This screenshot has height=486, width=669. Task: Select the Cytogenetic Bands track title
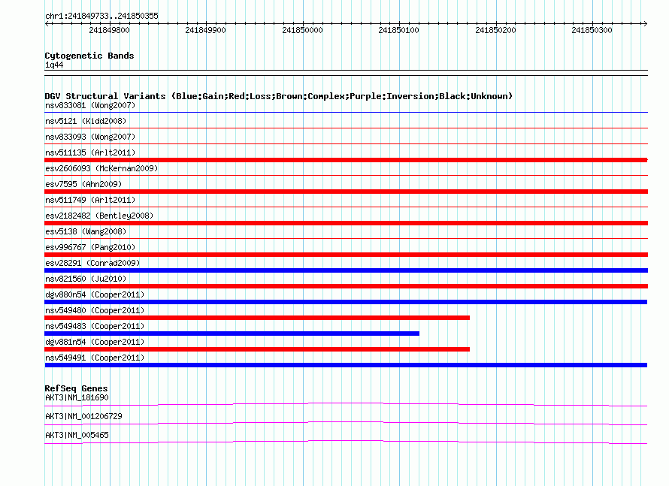[x=89, y=56]
